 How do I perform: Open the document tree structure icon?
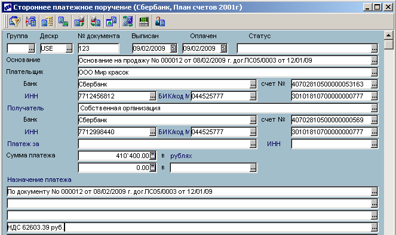click(47, 21)
